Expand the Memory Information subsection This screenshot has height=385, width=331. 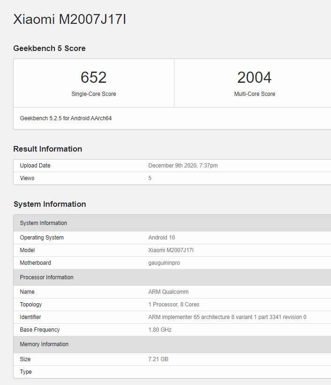coord(44,344)
